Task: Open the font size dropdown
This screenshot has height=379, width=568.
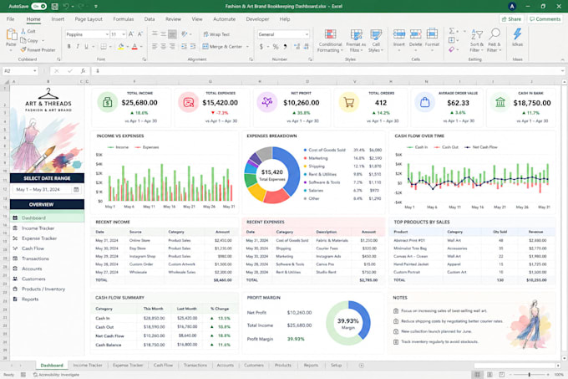Action: tap(124, 34)
